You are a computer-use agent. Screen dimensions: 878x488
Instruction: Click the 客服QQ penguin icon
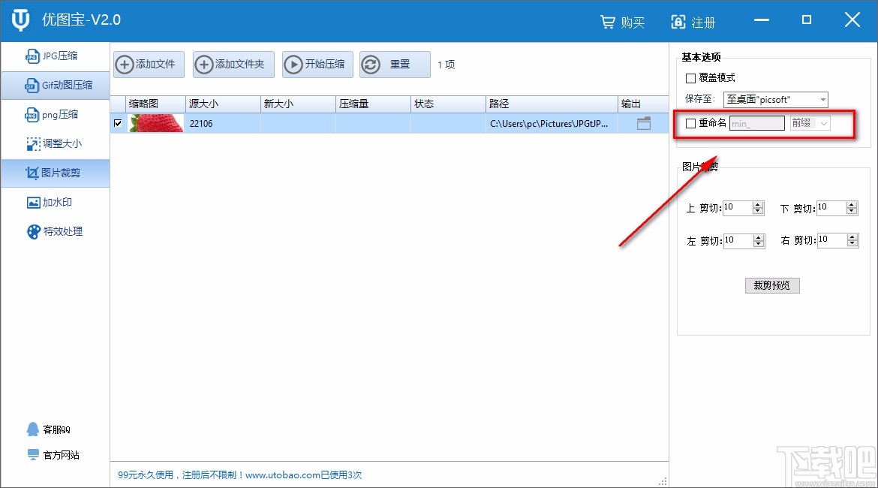point(33,429)
